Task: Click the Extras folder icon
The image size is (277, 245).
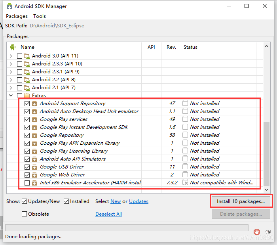Action: pyautogui.click(x=27, y=96)
